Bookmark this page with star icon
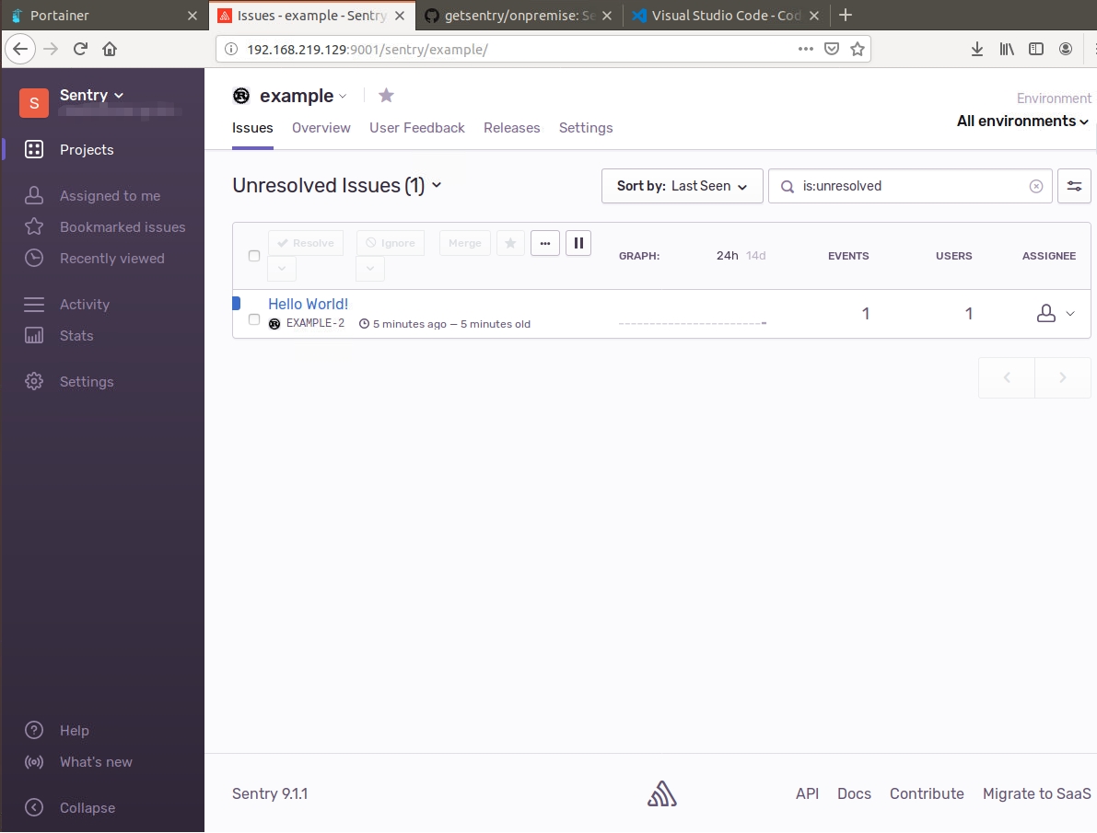Screen dimensions: 1097x833 [x=857, y=49]
